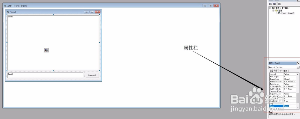The height and width of the screenshot is (119, 300).
Task: Click properties list scrollbar down arrow
Action: [x=298, y=108]
